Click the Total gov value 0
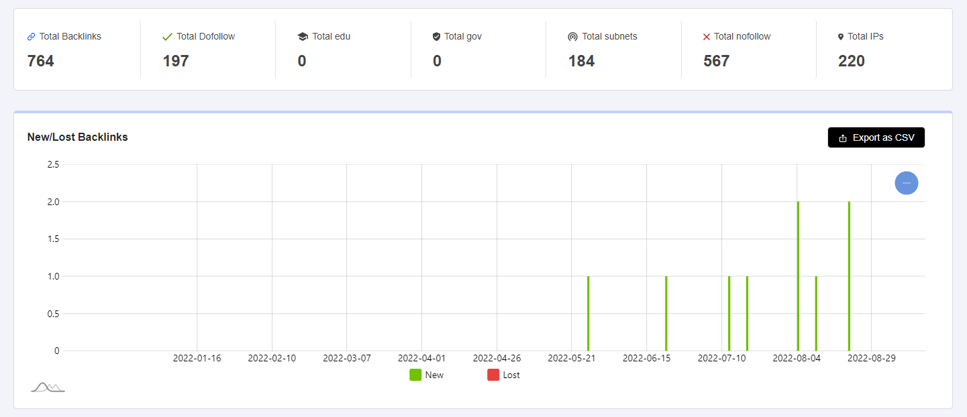Image resolution: width=967 pixels, height=417 pixels. 437,61
